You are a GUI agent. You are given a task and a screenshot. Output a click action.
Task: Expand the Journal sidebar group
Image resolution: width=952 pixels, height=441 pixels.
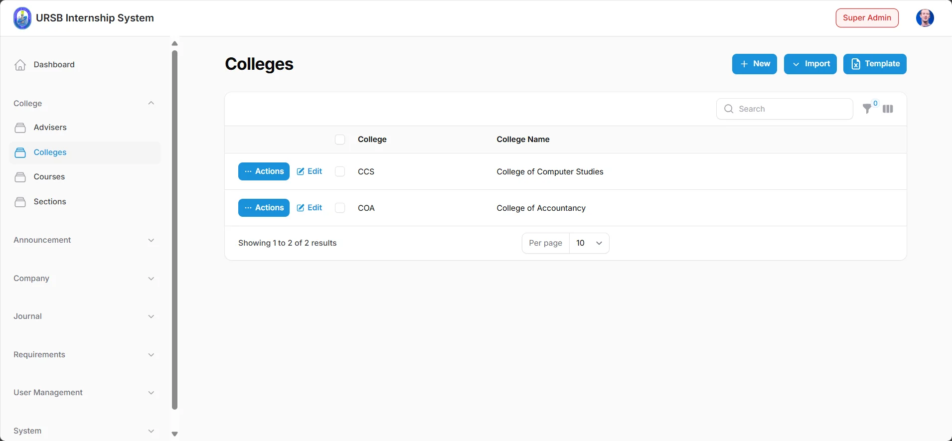tap(151, 316)
